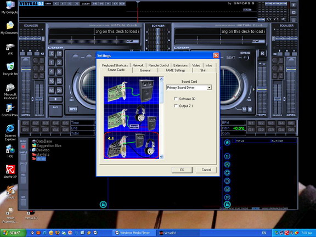Click the left deck stop button
The image size is (316, 237).
click(x=55, y=99)
